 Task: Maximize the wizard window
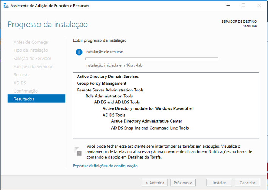243,6
